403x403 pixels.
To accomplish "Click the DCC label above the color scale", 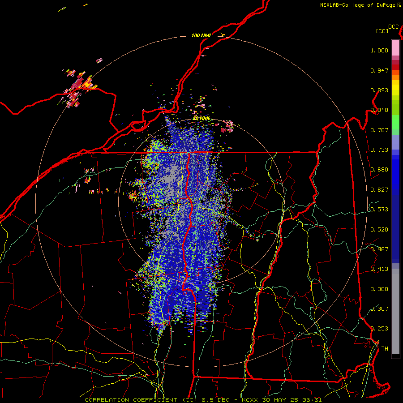I will 393,27.
